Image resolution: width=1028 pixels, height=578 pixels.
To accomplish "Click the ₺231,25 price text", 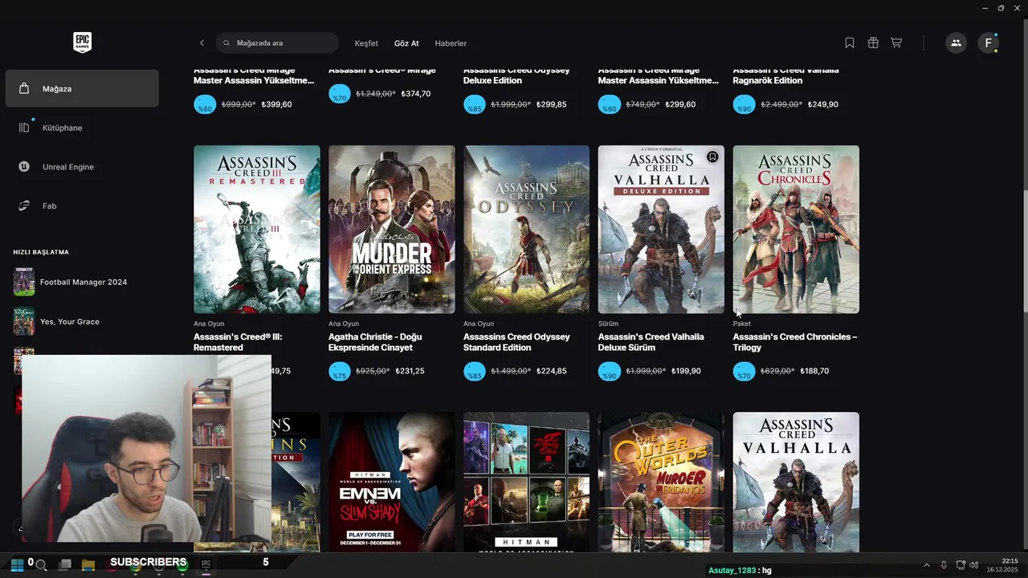I will (410, 372).
